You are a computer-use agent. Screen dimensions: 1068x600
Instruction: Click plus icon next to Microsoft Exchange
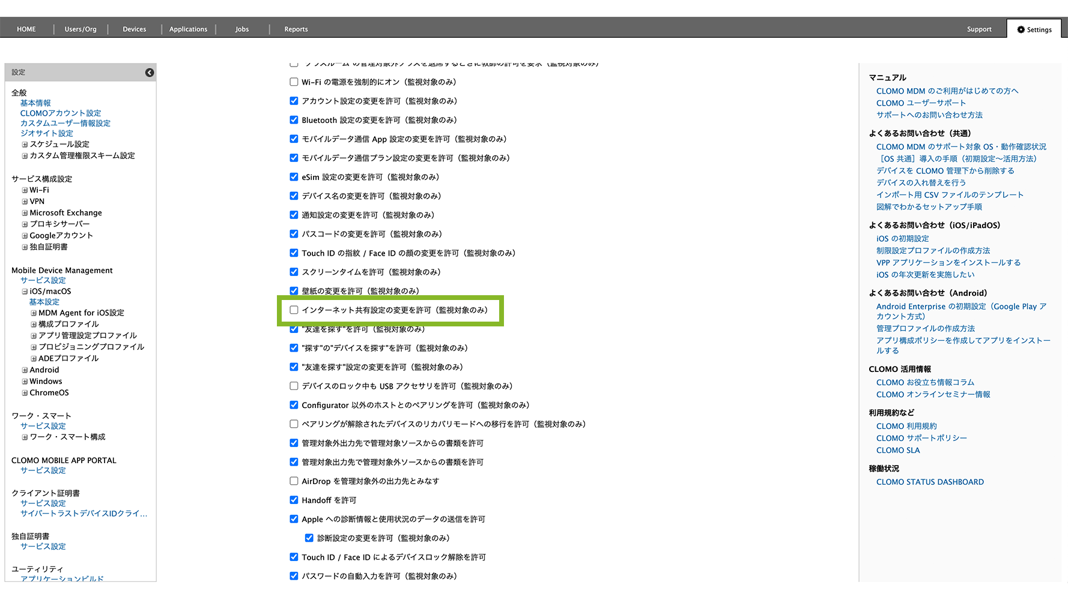click(25, 213)
